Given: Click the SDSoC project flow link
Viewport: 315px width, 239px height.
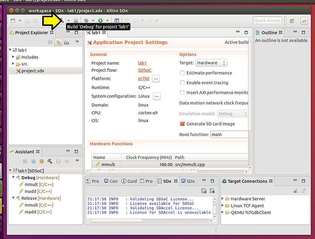Looking at the screenshot, I should 145,70.
